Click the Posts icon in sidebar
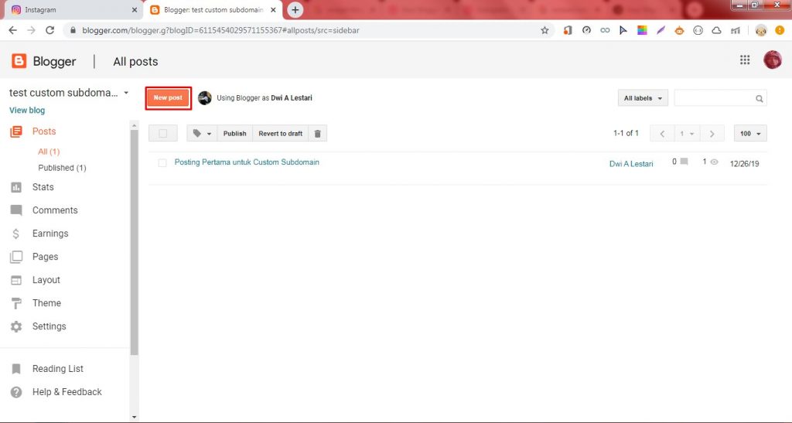 tap(16, 131)
